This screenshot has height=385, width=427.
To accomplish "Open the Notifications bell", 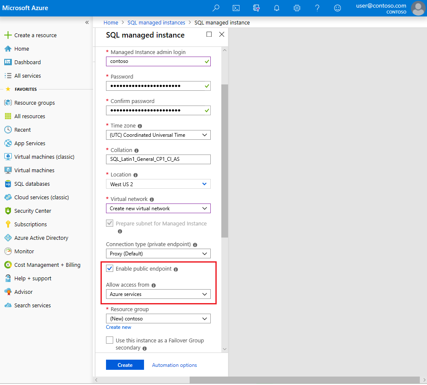I will pyautogui.click(x=277, y=8).
